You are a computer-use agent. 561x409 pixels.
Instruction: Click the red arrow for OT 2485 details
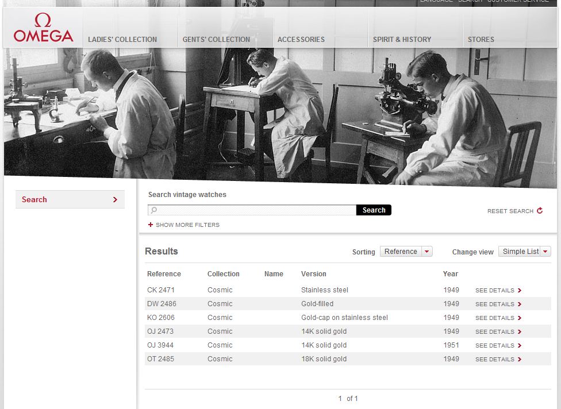pos(520,360)
